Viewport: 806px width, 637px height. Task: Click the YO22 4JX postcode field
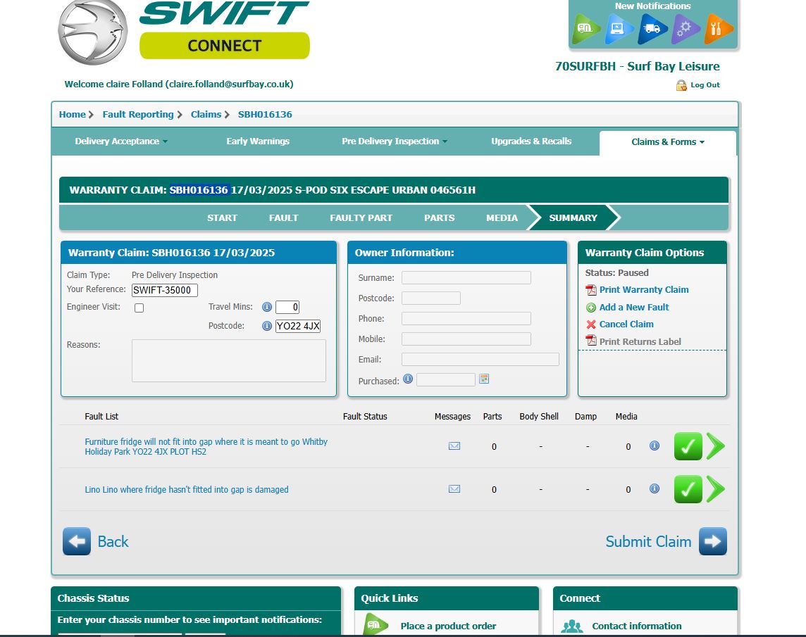pos(298,326)
